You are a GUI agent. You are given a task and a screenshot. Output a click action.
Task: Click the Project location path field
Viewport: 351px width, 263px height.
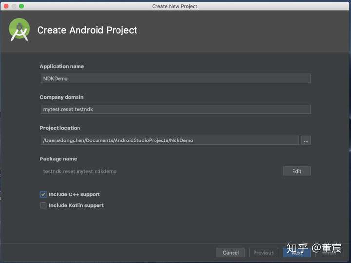(x=170, y=140)
